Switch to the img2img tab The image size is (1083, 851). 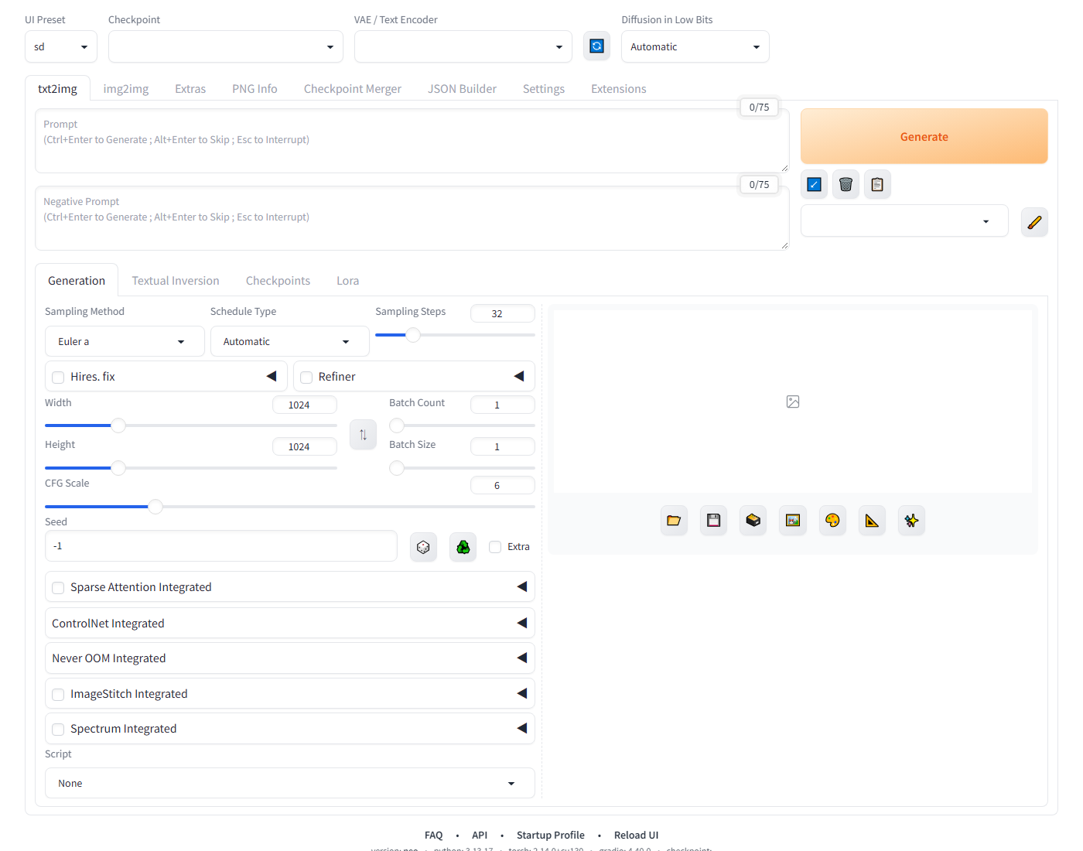point(126,89)
